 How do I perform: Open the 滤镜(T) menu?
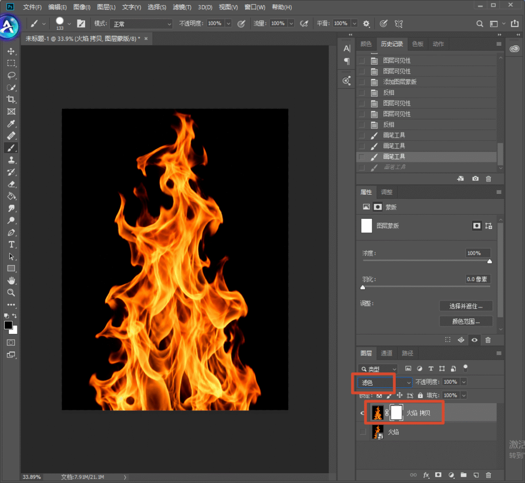[x=182, y=7]
